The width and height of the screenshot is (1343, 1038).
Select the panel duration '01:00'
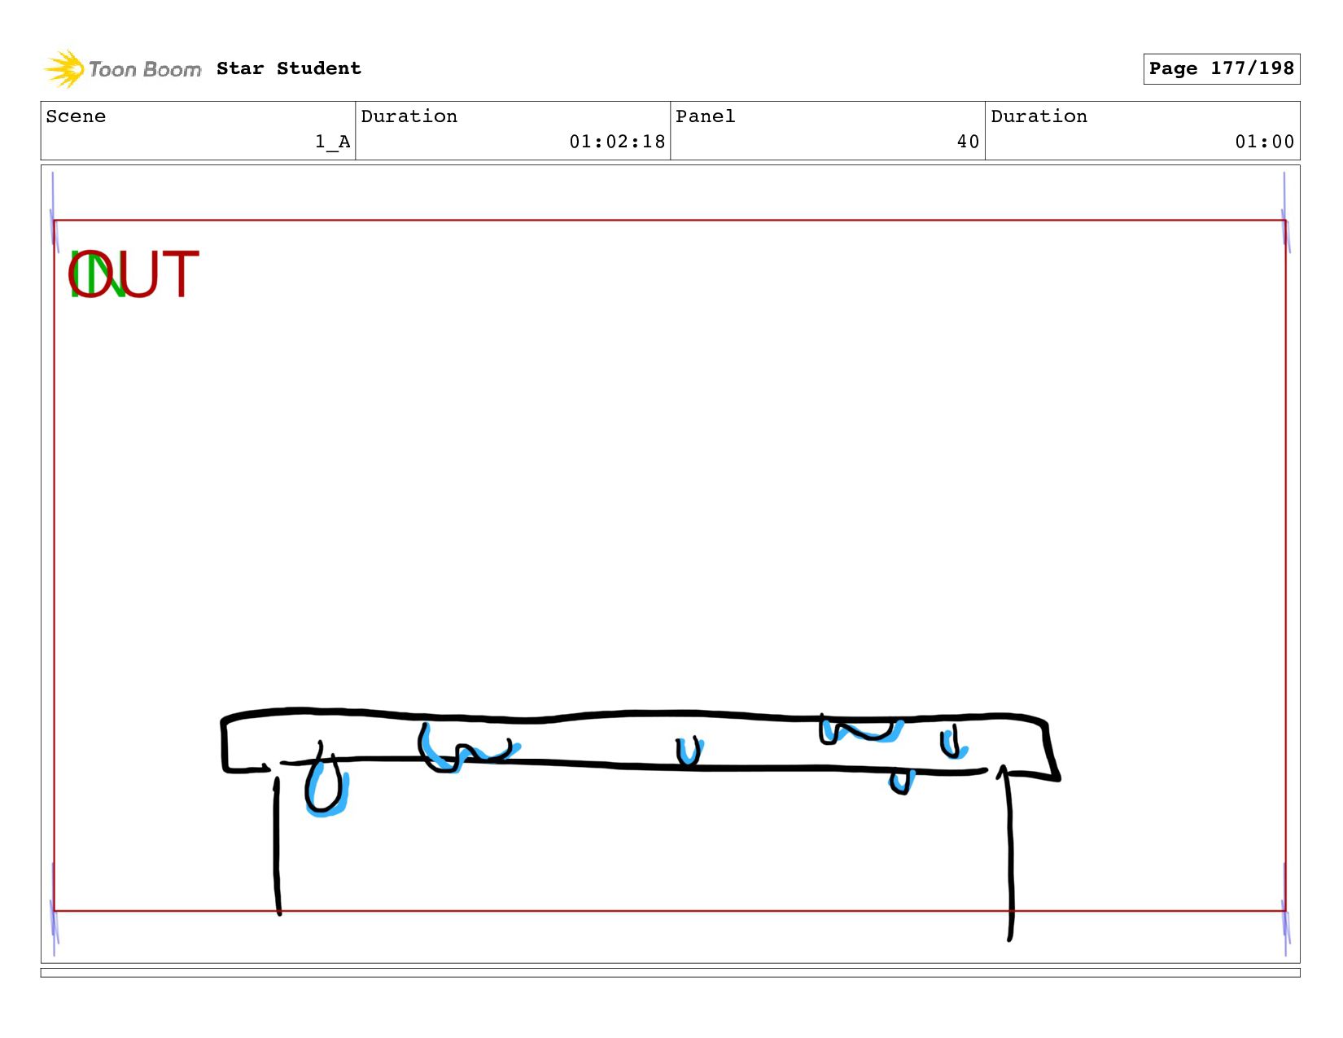[x=1264, y=142]
